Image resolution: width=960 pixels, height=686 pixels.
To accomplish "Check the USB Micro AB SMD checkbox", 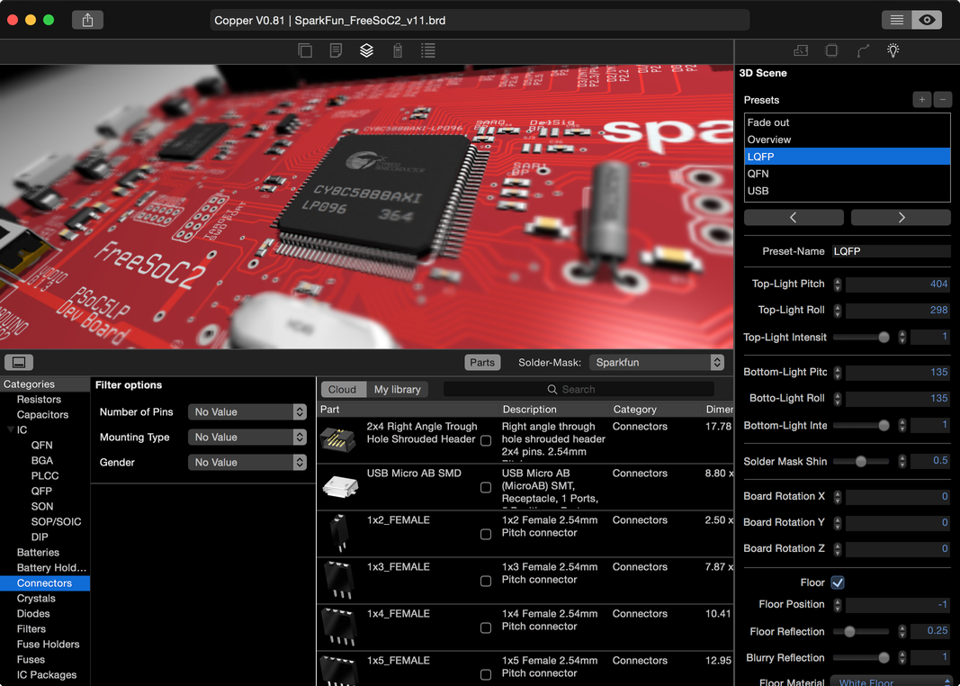I will (486, 487).
